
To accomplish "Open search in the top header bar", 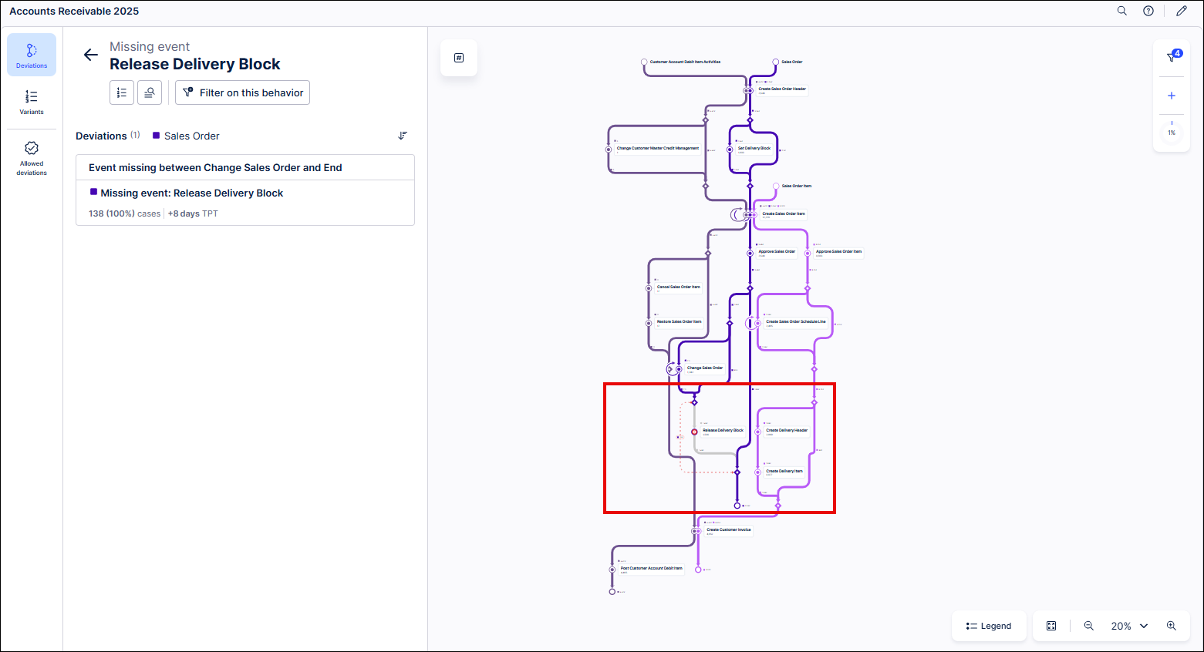I will (x=1122, y=11).
